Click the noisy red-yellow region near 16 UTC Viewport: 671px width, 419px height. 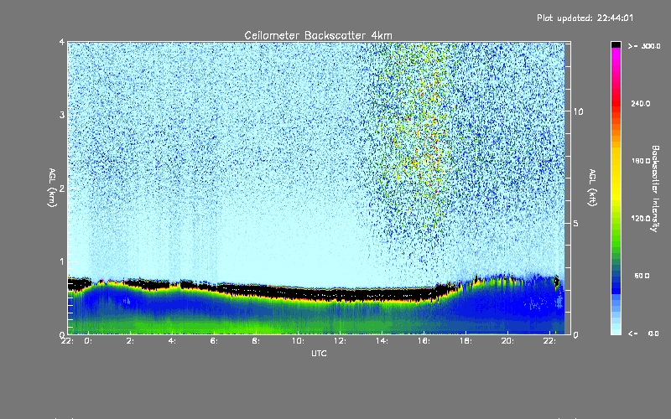pos(422,141)
